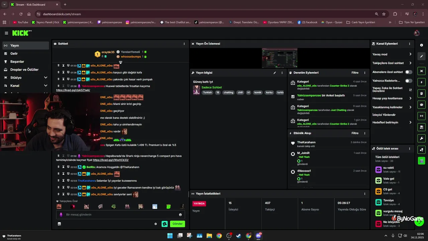Open Filtre in Etkinlik Akışı

tap(355, 133)
